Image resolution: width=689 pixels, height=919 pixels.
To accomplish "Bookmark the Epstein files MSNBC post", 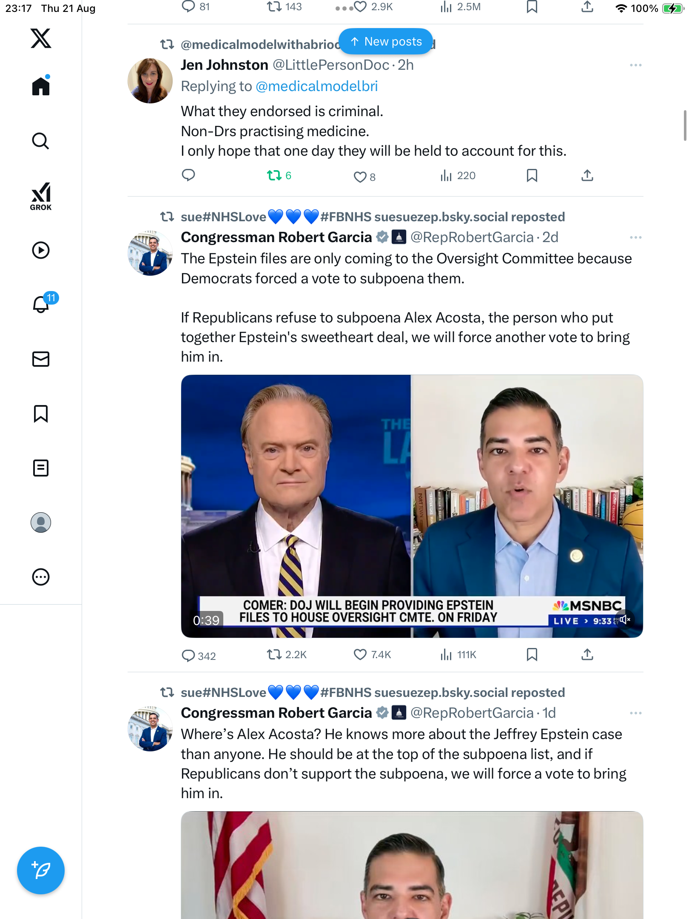I will (532, 654).
